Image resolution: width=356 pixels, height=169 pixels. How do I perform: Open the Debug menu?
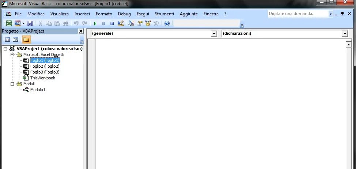pos(124,14)
